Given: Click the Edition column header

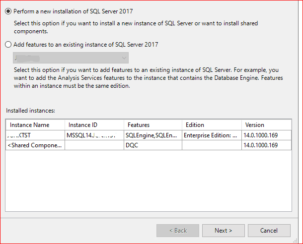Looking at the screenshot, I should pos(212,125).
